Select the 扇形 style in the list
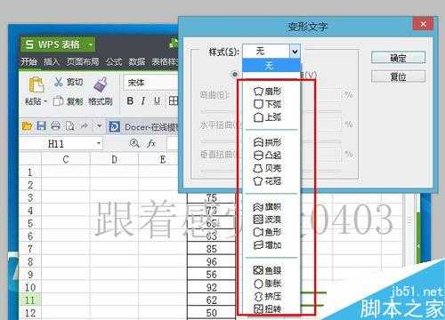Screen dimensions: 445x320 (x=267, y=91)
